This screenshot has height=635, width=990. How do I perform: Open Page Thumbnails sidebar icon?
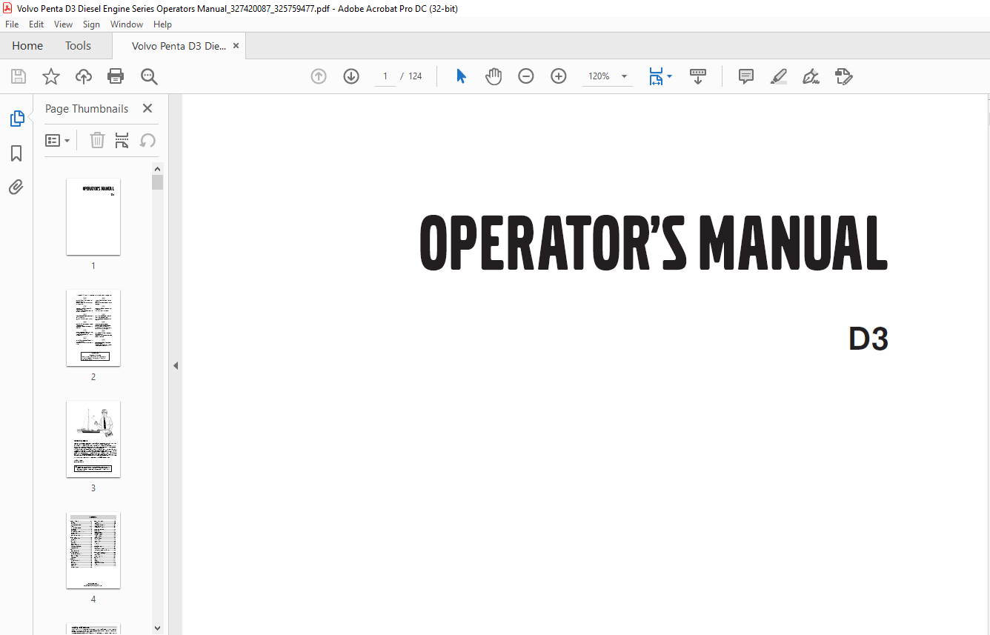(x=16, y=119)
